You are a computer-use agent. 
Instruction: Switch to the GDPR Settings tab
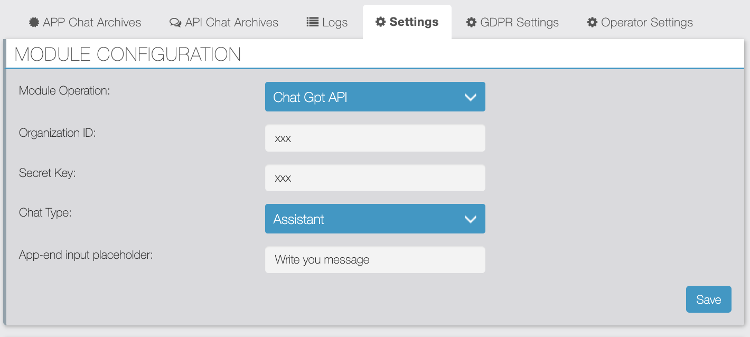pyautogui.click(x=519, y=22)
